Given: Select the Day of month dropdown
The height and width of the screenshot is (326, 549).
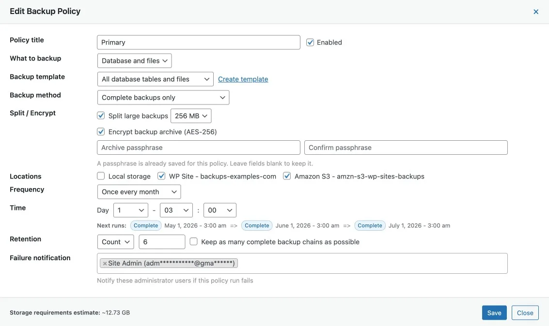Looking at the screenshot, I should (x=130, y=210).
